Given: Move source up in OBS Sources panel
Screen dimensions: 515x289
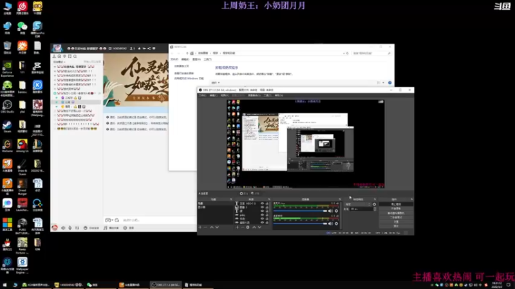Looking at the screenshot, I should point(254,227).
